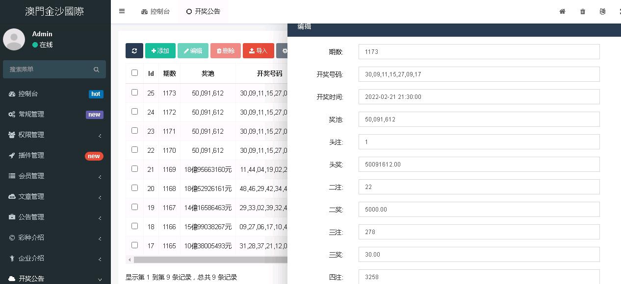Open 控制台 in the sidebar
The image size is (621, 284).
tap(28, 94)
